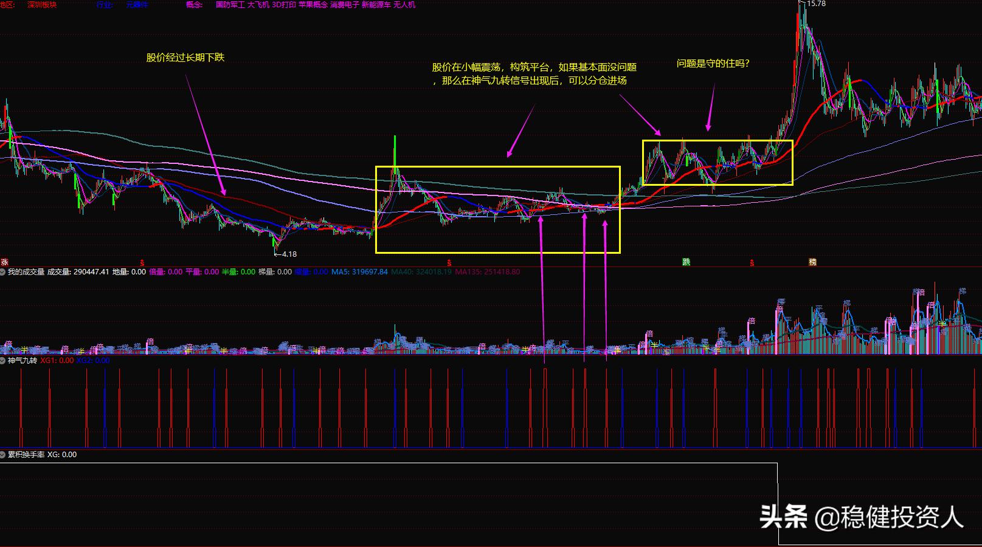The image size is (982, 547).
Task: Open the 国防军工 concept tag
Action: (x=230, y=4)
